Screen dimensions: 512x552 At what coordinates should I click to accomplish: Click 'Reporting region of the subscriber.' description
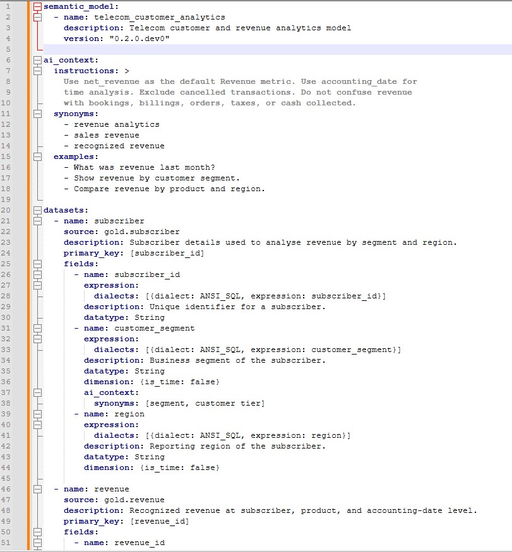pos(237,447)
